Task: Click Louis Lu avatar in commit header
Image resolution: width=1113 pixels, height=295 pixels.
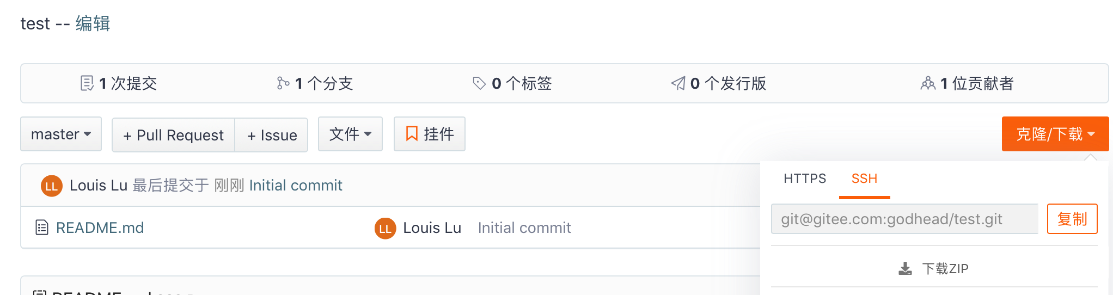Action: point(52,186)
